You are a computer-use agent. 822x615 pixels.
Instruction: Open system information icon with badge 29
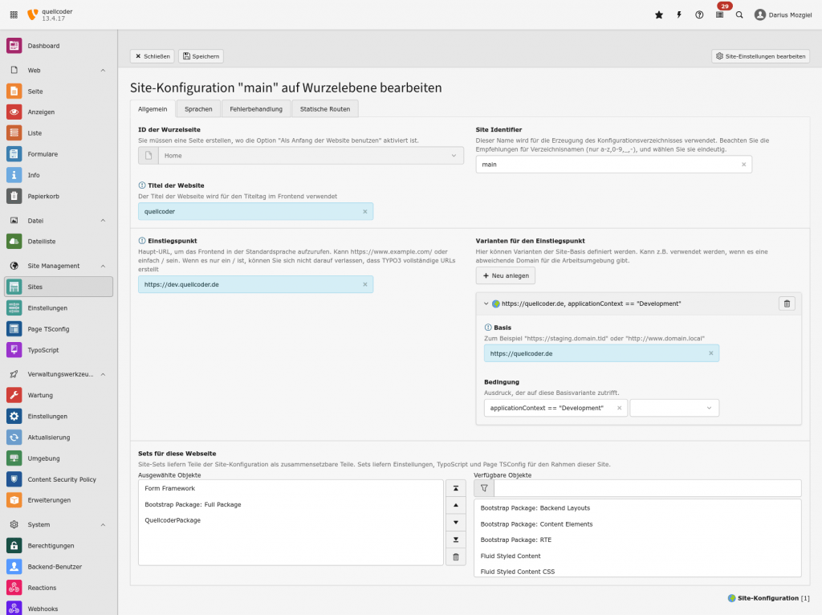[x=720, y=14]
